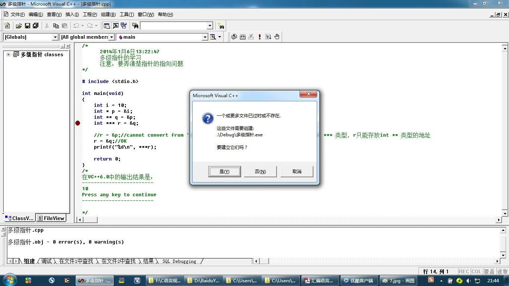This screenshot has width=509, height=286.
Task: Click the Save All icon
Action: point(36,26)
